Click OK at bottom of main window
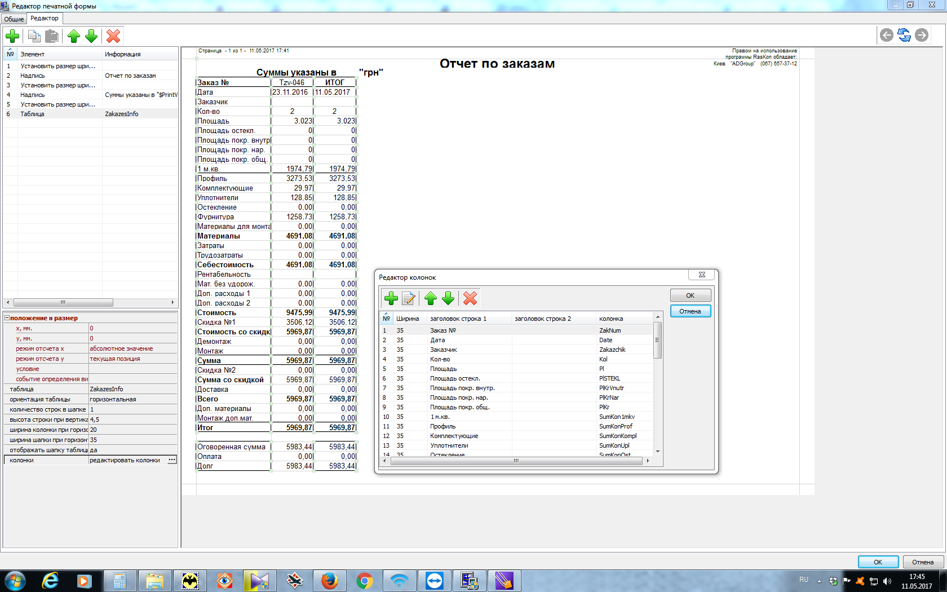Image resolution: width=947 pixels, height=592 pixels. (x=878, y=562)
